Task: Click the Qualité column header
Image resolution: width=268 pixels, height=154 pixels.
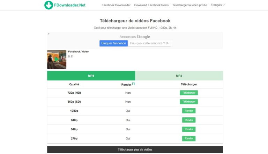Action: coord(74,84)
